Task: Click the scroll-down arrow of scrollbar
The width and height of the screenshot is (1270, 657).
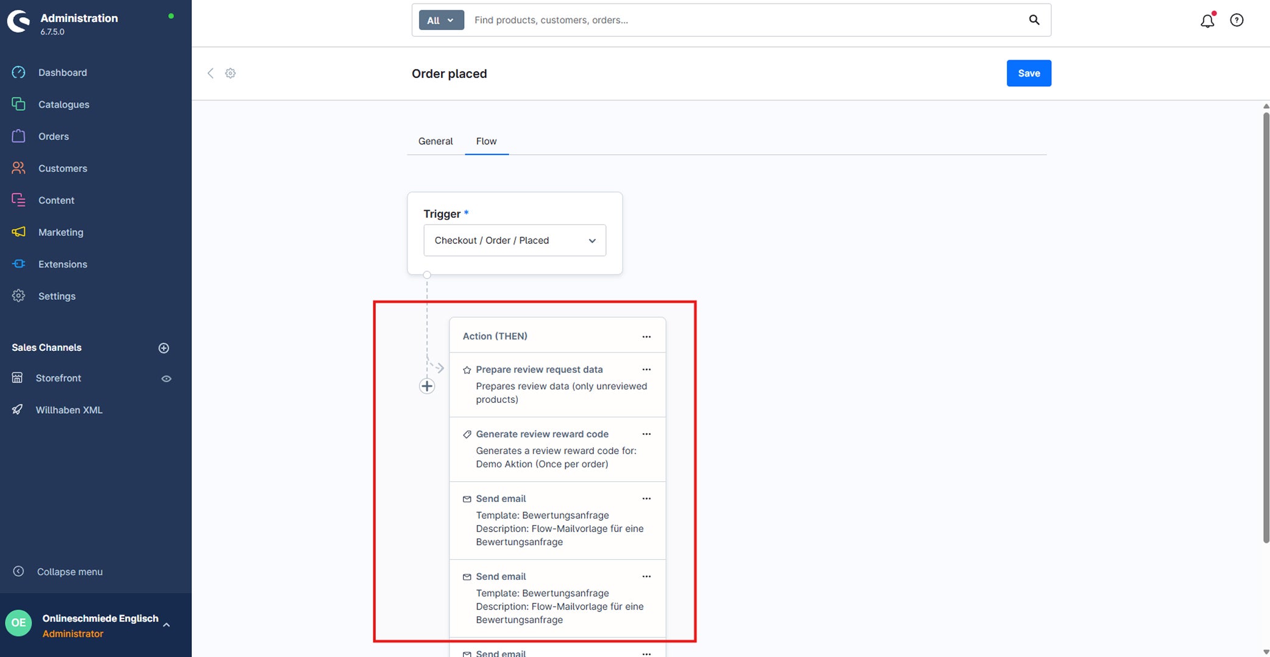Action: [1266, 652]
